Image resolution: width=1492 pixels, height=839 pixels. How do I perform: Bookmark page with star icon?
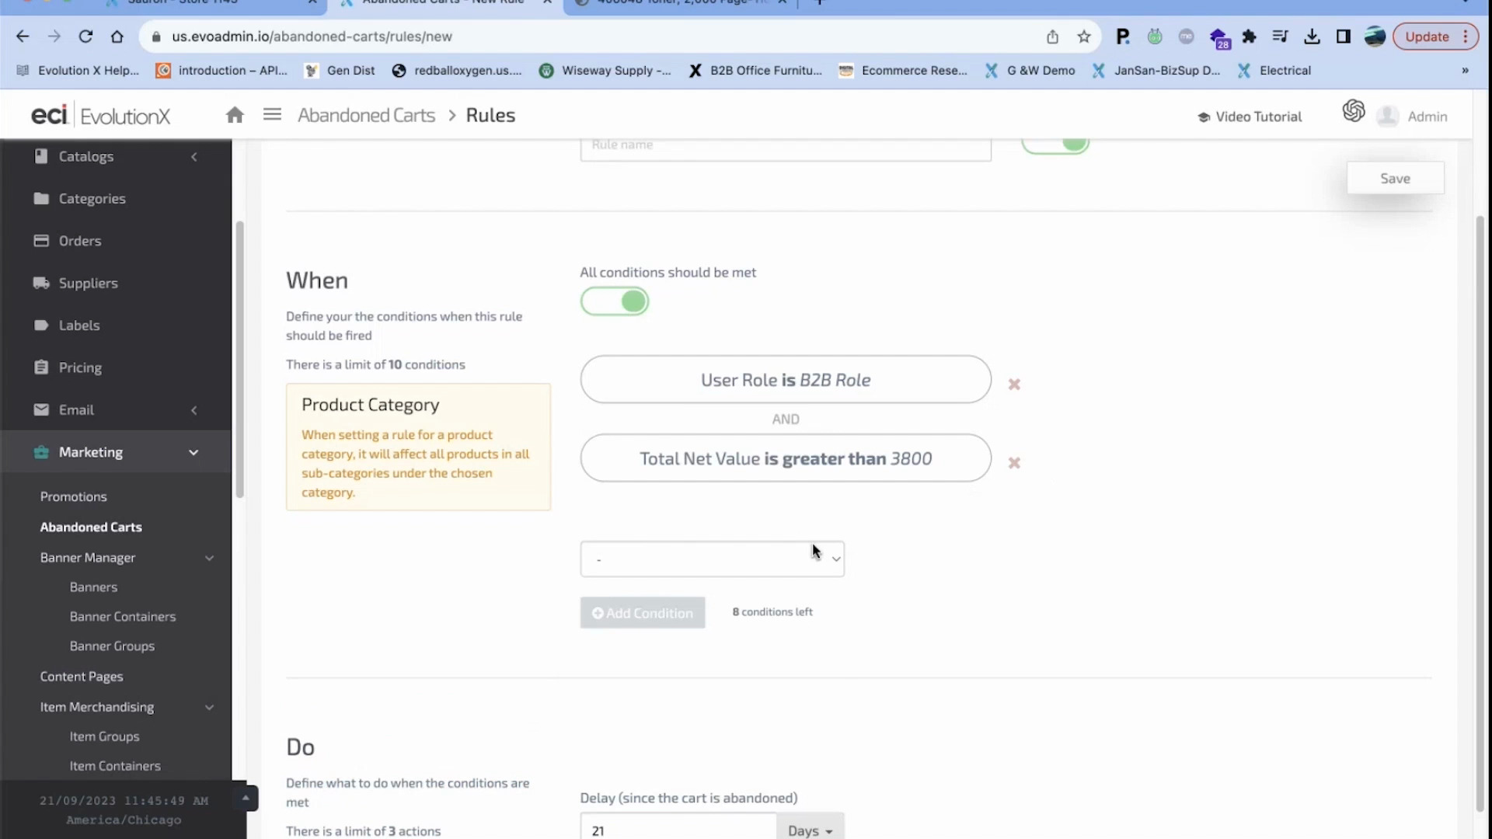[1084, 37]
